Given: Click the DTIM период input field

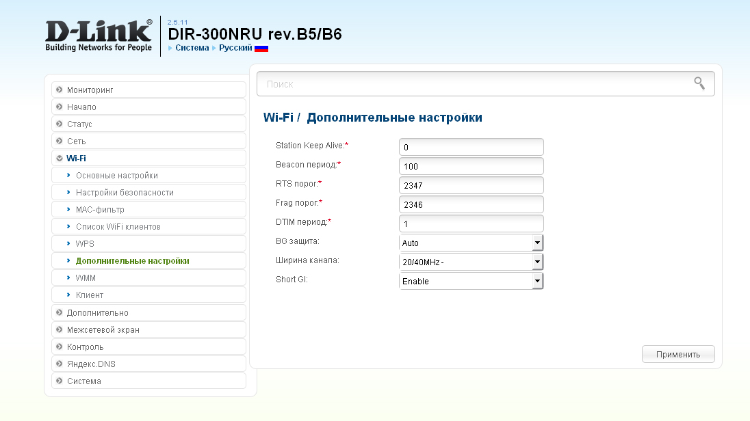Looking at the screenshot, I should pos(471,223).
